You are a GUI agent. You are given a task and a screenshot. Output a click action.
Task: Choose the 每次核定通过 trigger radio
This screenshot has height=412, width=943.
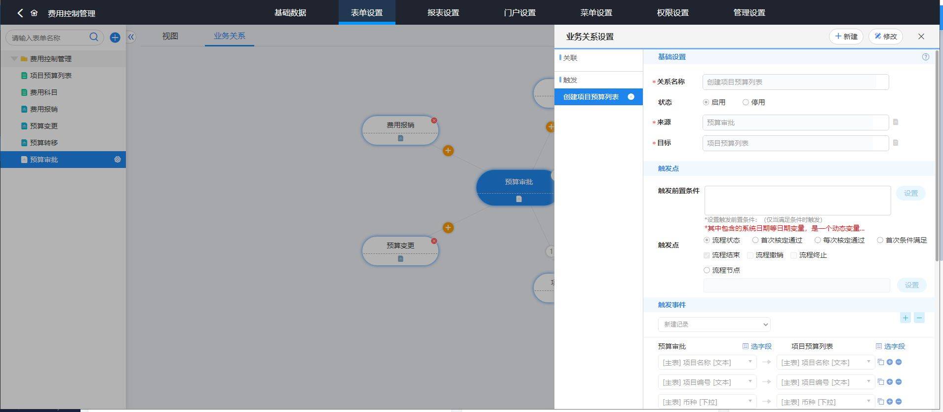(x=818, y=240)
